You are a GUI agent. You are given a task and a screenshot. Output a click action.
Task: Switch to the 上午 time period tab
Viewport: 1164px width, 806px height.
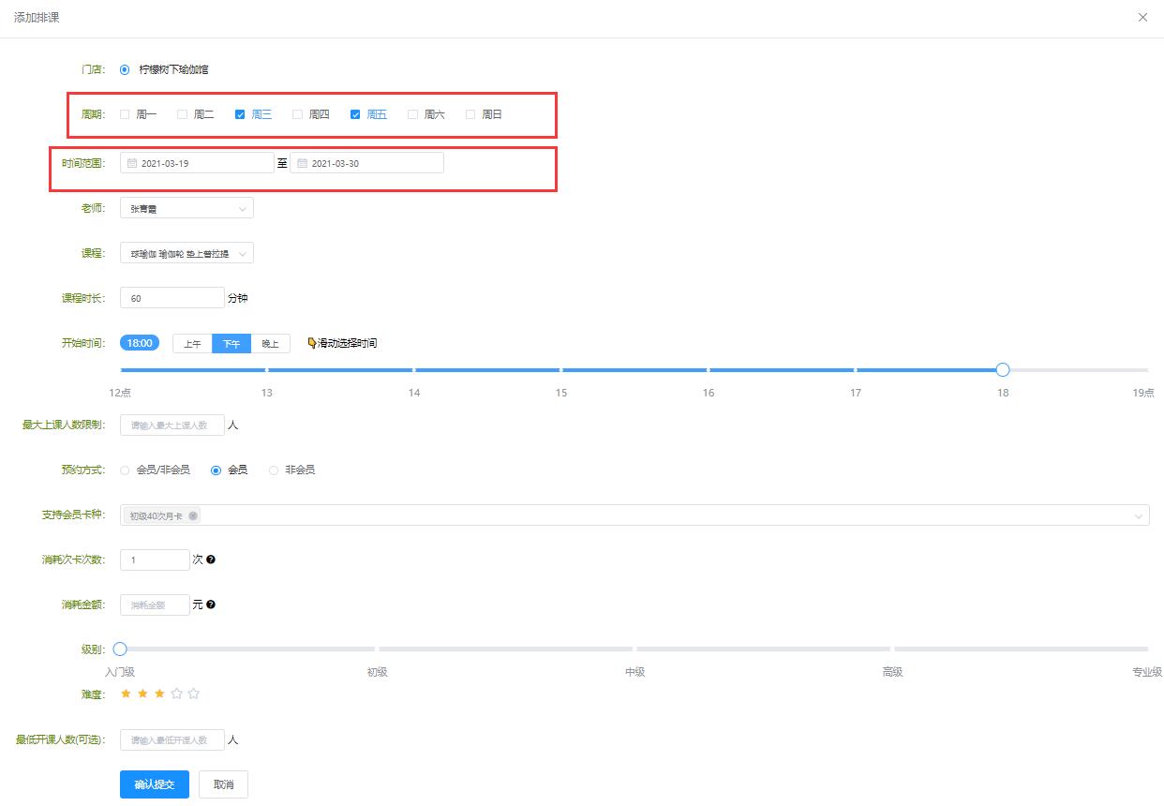click(x=192, y=344)
